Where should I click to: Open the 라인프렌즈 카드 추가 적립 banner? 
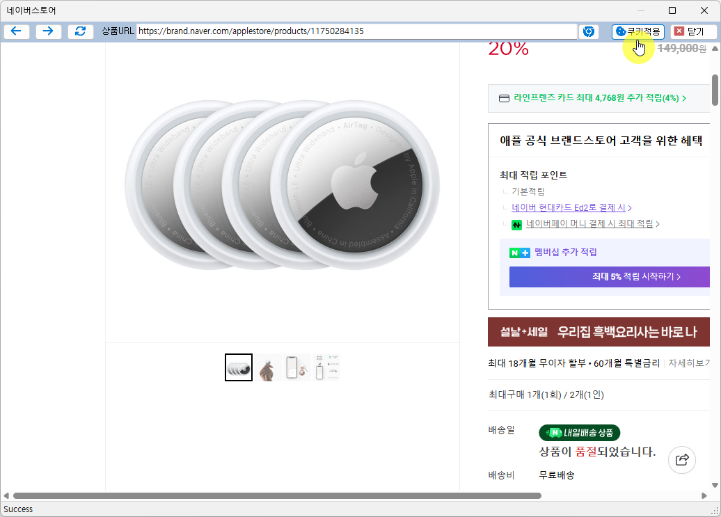coord(599,98)
